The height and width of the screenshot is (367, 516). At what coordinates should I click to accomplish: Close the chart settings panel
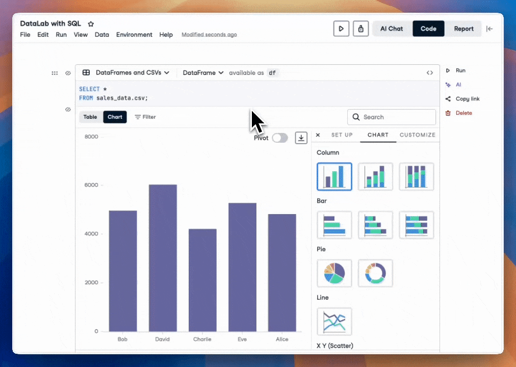(318, 135)
